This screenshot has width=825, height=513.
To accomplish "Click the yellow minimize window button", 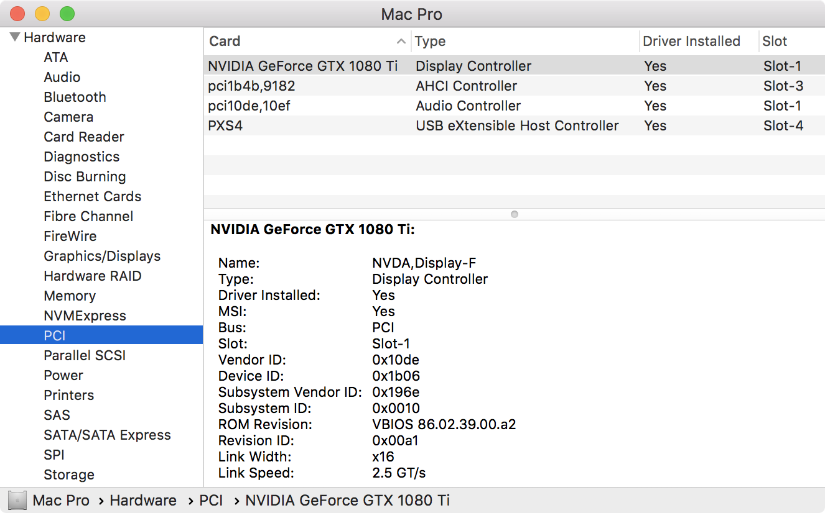I will pos(42,14).
